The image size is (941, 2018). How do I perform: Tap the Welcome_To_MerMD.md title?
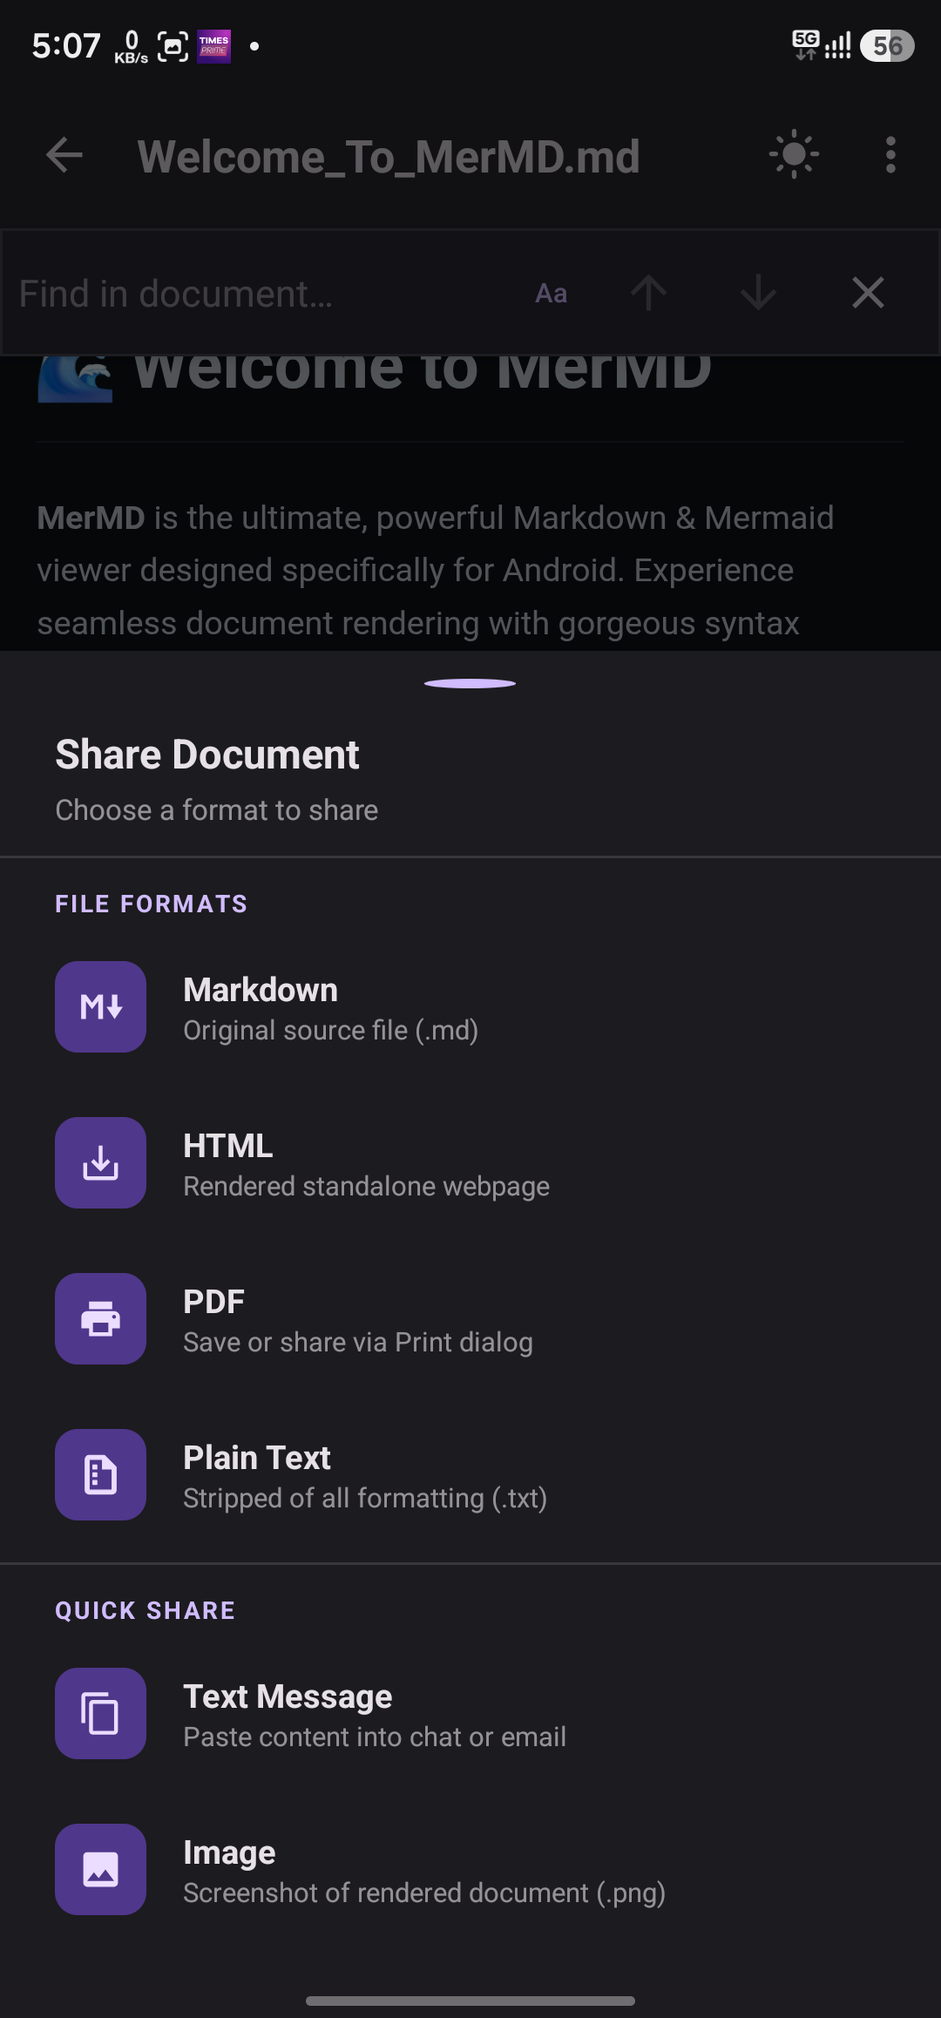coord(389,157)
